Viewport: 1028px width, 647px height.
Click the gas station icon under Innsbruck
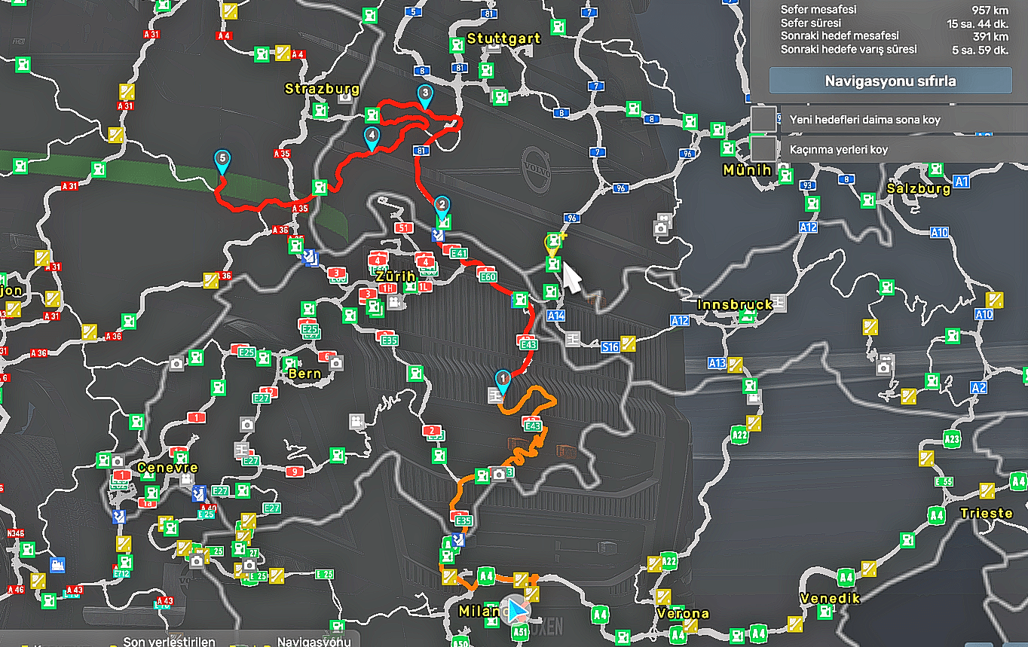coord(746,317)
